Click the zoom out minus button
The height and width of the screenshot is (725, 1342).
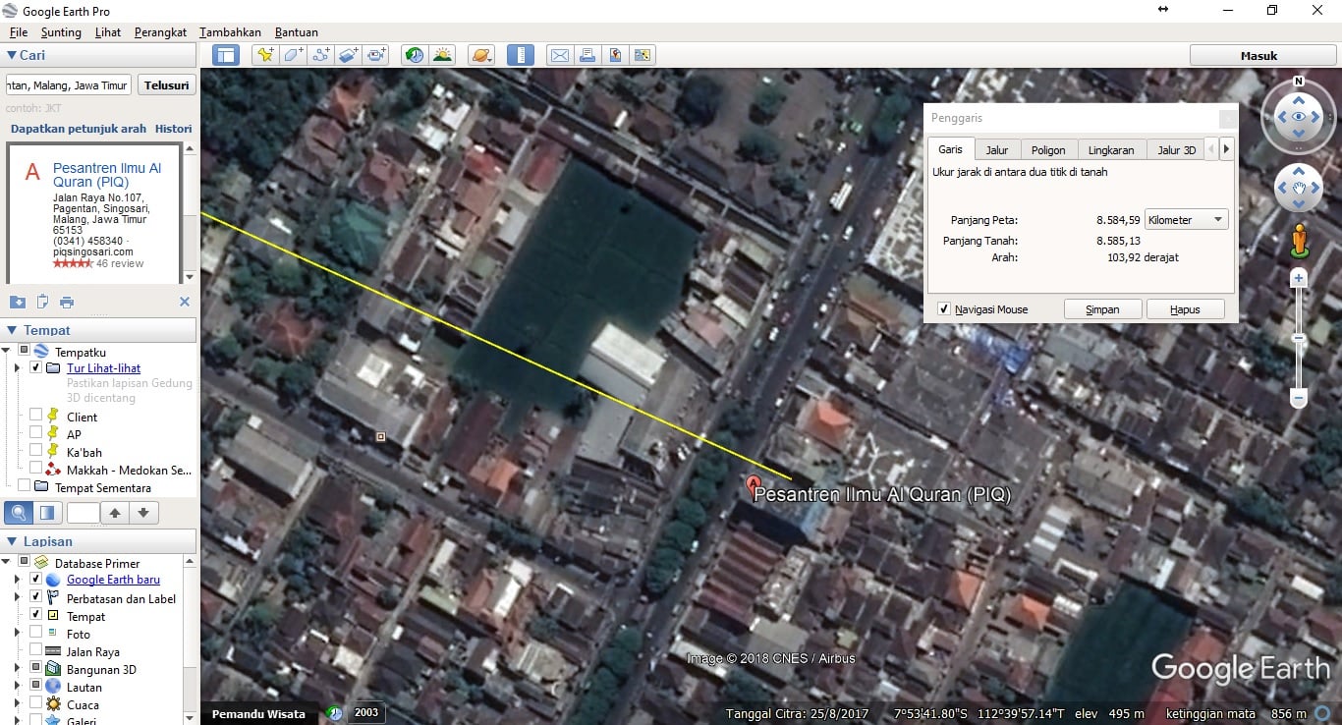(x=1299, y=399)
